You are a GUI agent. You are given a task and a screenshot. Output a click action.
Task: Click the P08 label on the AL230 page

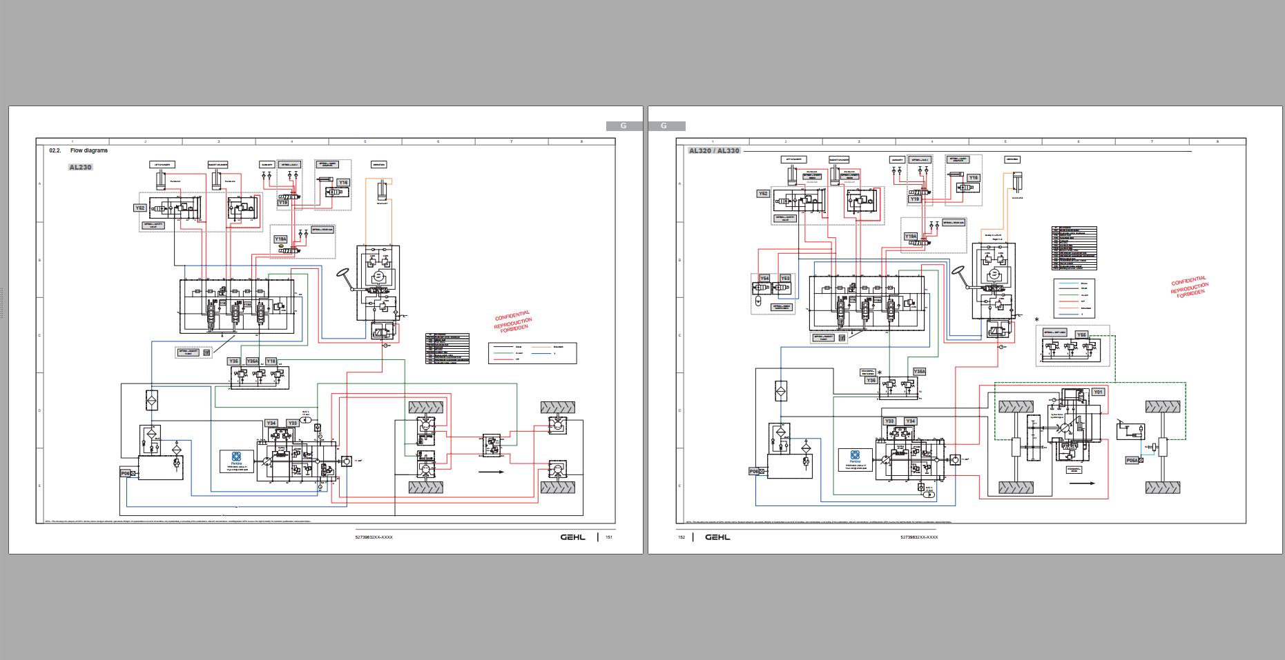(x=125, y=473)
